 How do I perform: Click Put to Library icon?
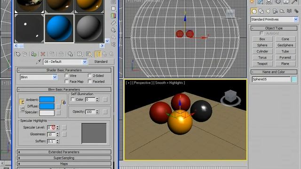70,54
